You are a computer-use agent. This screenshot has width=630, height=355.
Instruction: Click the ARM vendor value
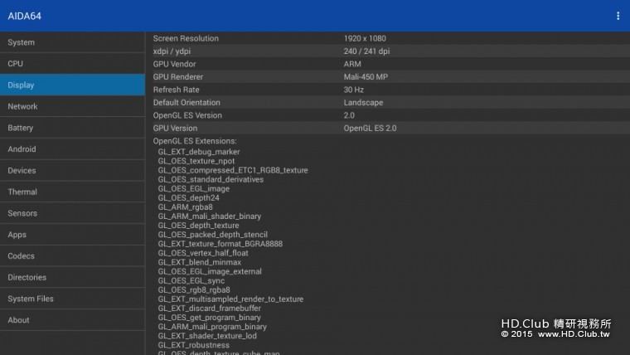coord(352,64)
